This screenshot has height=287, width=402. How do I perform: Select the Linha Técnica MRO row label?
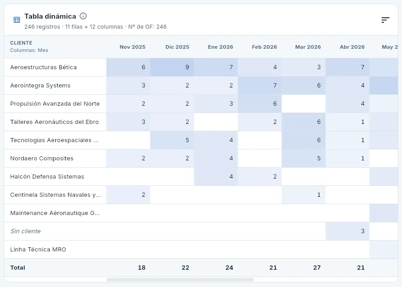click(x=38, y=250)
